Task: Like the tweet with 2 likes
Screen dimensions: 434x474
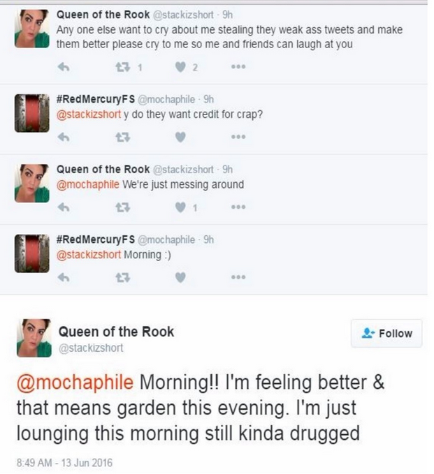Action: (181, 68)
